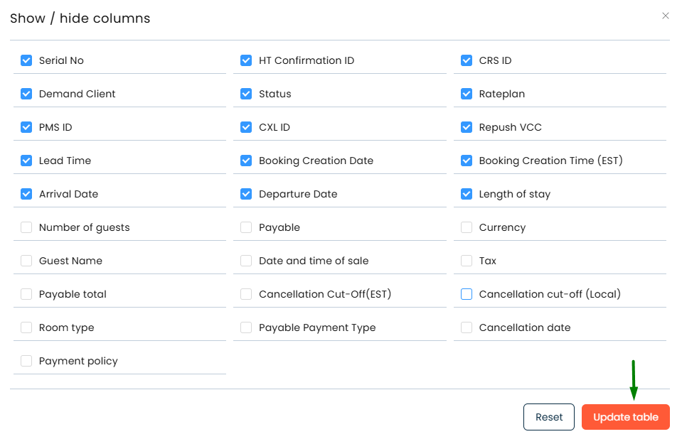Disable the CRS ID column

click(x=467, y=60)
